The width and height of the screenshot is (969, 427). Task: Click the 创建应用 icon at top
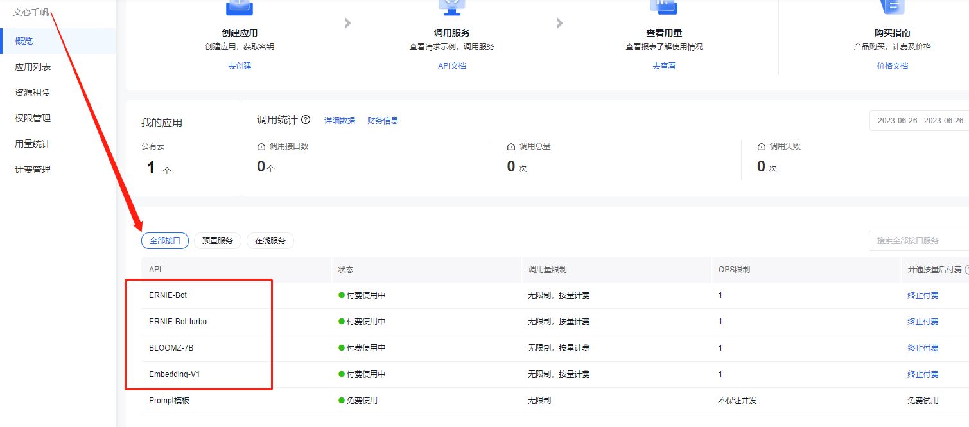pyautogui.click(x=240, y=6)
